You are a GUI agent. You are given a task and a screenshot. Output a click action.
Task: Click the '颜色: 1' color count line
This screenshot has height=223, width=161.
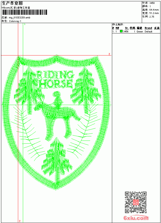tap(146, 6)
